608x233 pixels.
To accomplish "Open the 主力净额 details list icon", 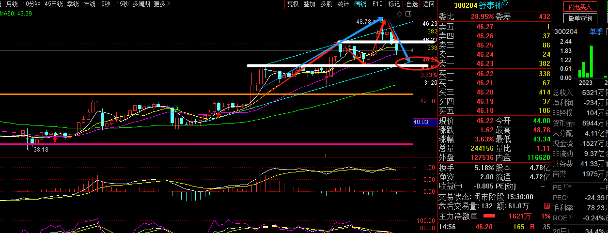I will pyautogui.click(x=474, y=216).
